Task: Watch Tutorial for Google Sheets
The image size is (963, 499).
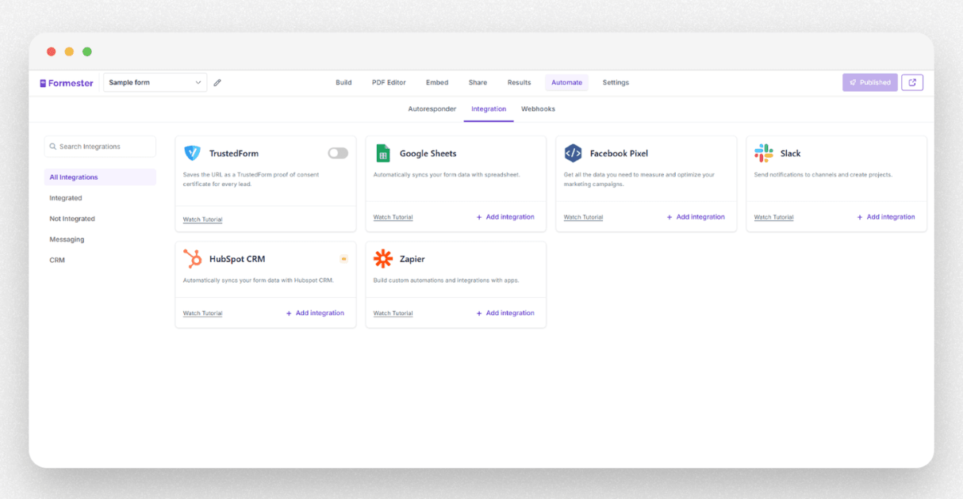Action: (x=393, y=217)
